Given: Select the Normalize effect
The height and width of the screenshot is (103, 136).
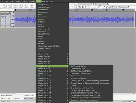Looking at the screenshot, I should click(52, 31).
